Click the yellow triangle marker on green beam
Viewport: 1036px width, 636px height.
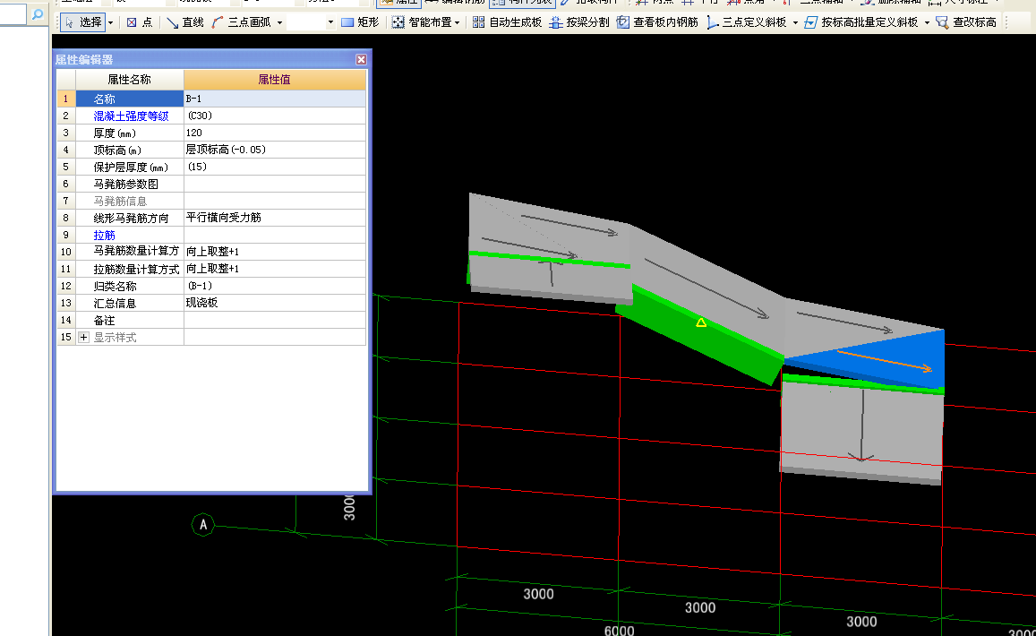point(701,322)
